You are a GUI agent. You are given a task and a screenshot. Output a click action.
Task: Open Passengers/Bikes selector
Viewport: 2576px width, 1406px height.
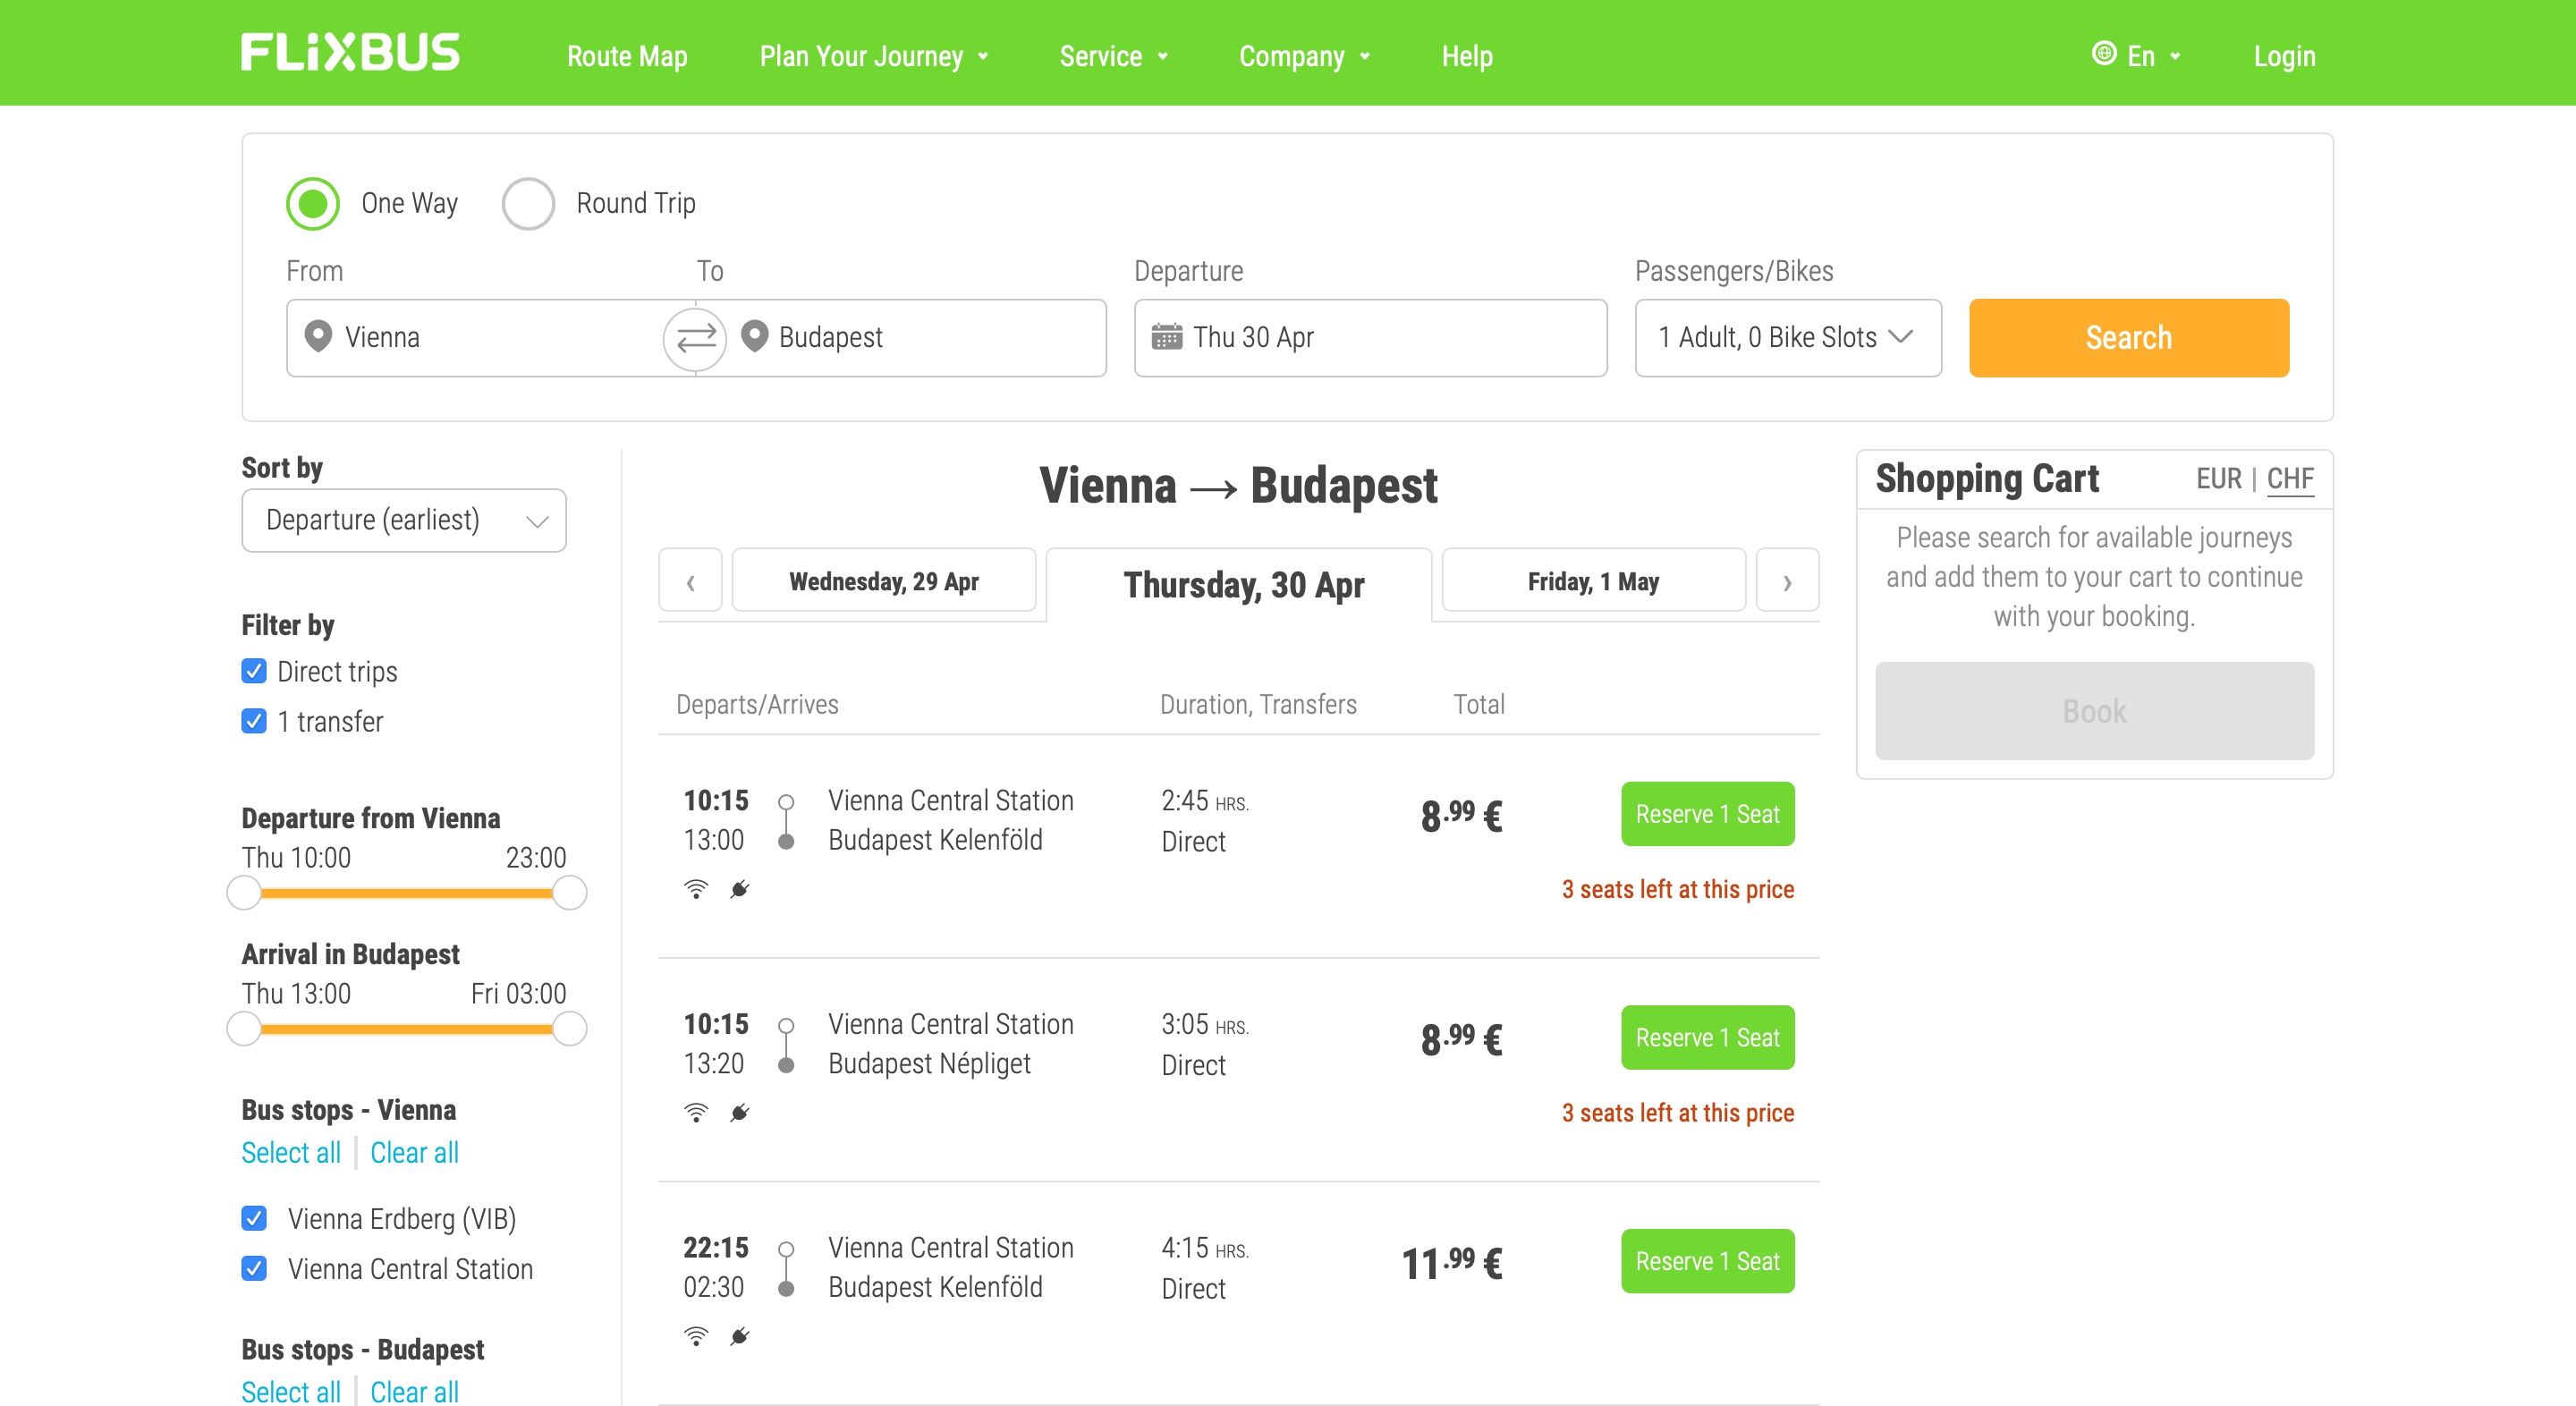click(x=1788, y=338)
